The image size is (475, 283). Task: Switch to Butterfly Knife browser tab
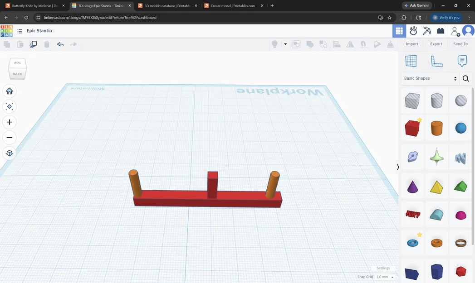pos(35,6)
